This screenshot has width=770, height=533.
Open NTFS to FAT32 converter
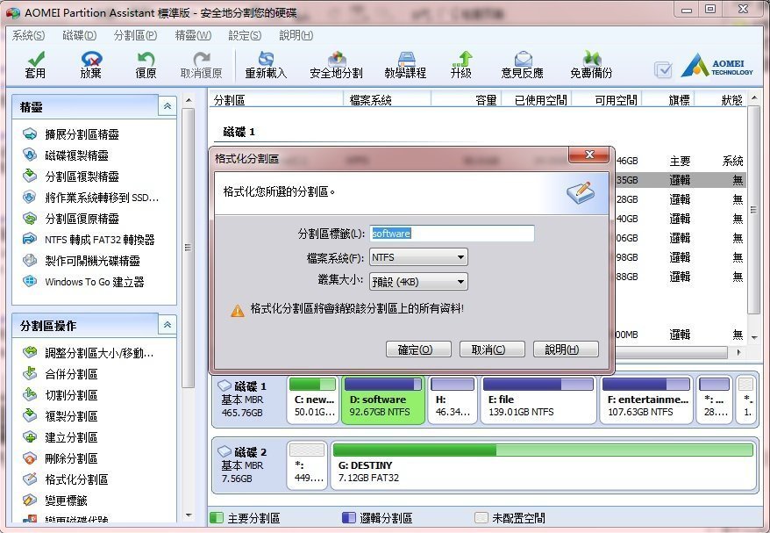tap(99, 240)
